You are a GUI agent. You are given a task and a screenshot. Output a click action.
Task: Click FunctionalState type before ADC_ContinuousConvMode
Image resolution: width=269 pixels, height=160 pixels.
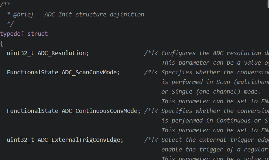[33, 111]
